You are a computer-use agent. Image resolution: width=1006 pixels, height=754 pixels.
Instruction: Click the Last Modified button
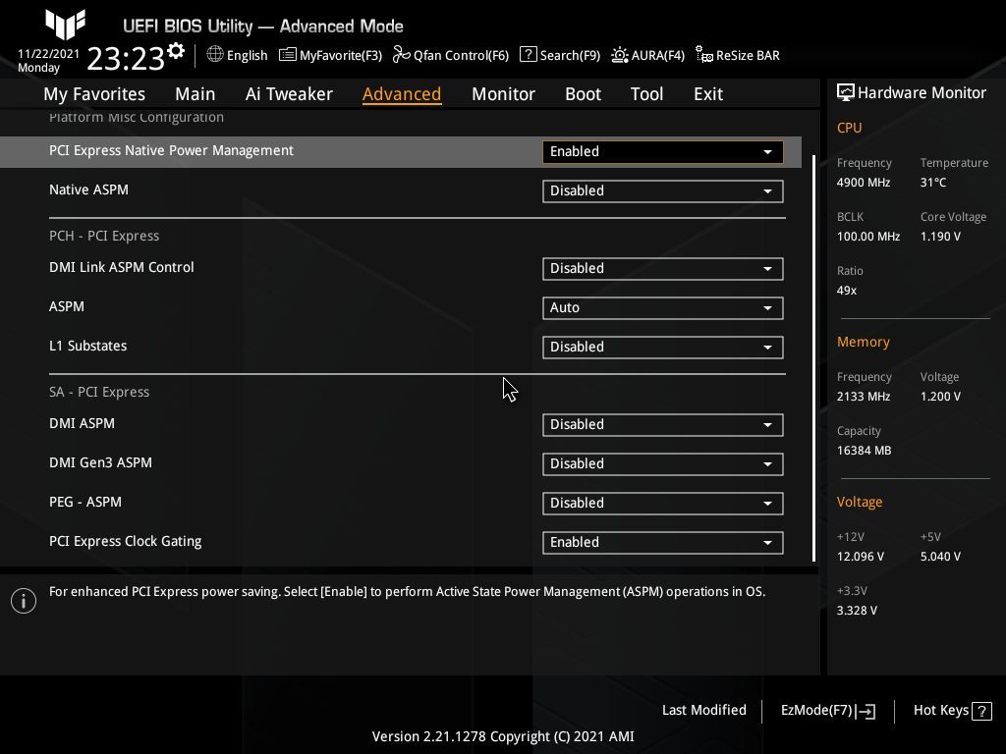point(703,711)
